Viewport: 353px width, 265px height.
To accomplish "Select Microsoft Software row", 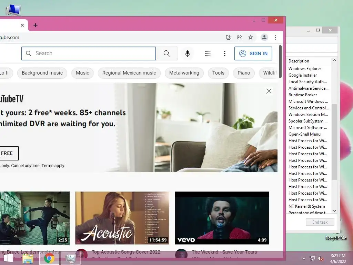I will [309, 128].
